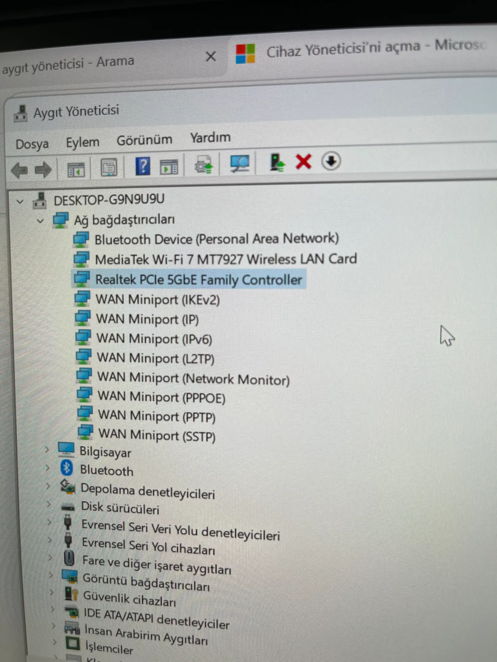
Task: Expand the Depolama denetleyicileri category
Action: 48,486
